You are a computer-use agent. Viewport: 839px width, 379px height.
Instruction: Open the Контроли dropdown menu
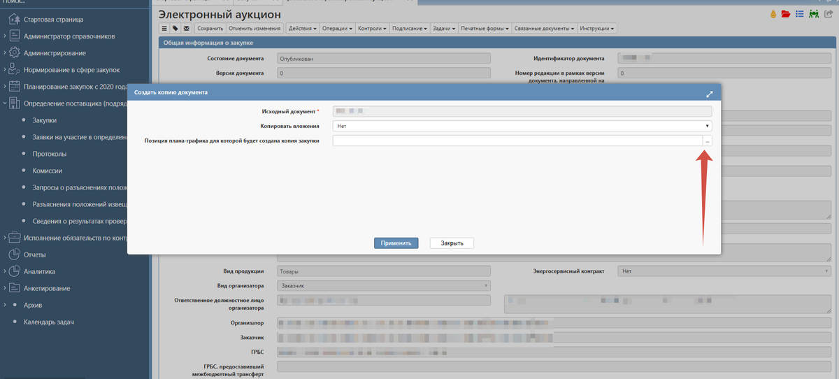click(372, 29)
